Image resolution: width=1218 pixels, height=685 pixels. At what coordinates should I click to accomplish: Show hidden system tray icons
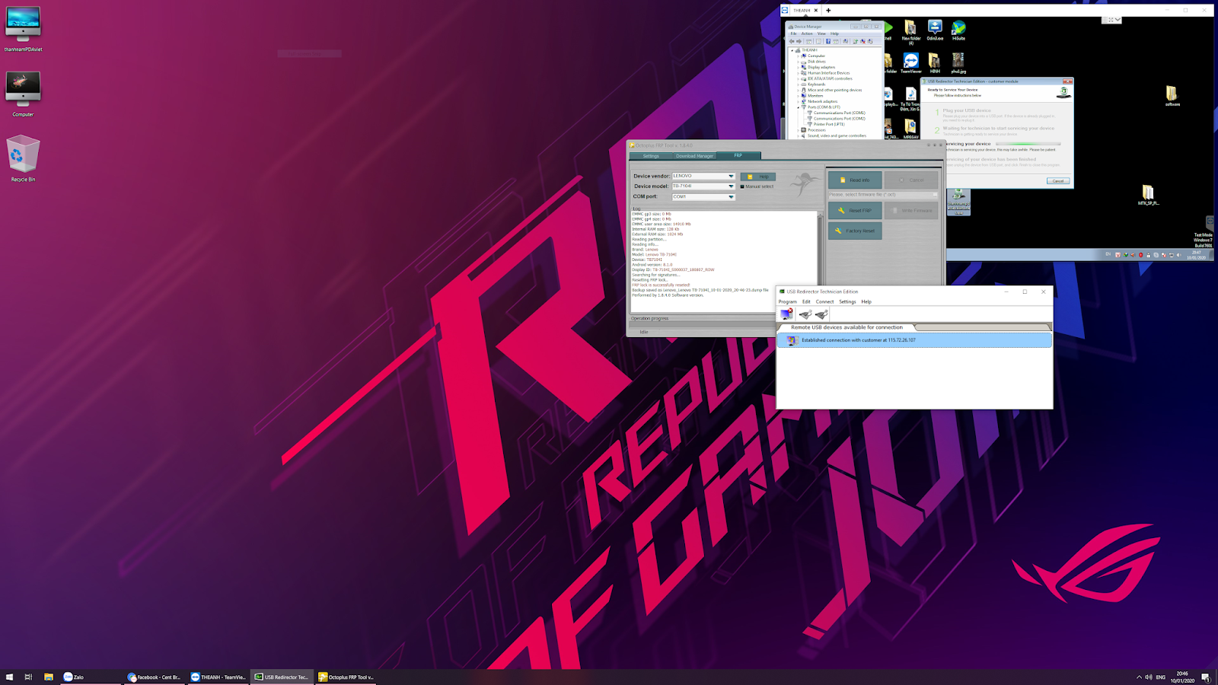tap(1139, 677)
